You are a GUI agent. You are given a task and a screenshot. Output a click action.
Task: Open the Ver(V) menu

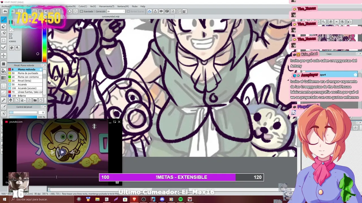click(x=93, y=6)
